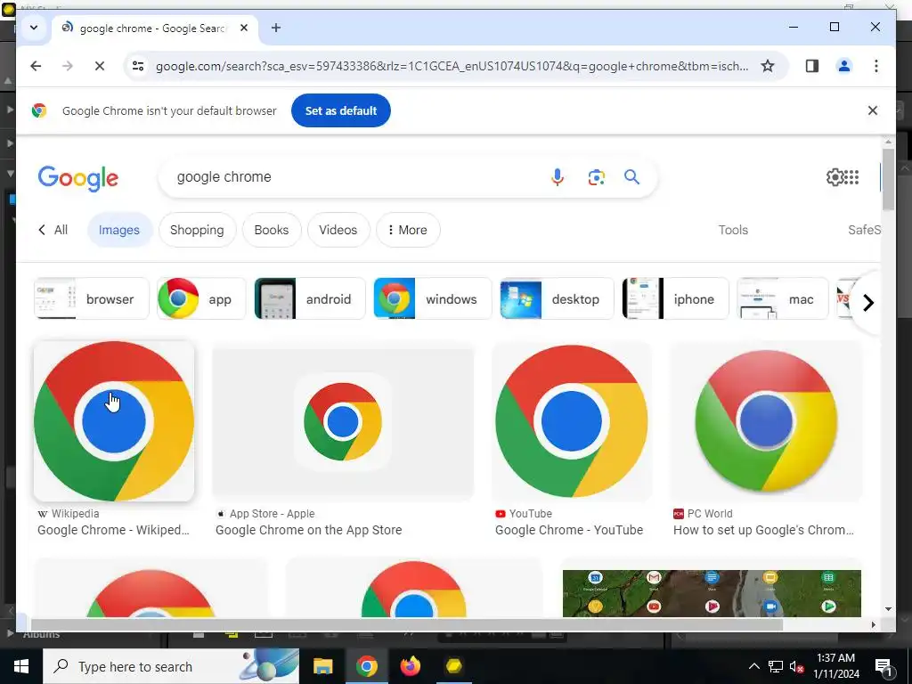The height and width of the screenshot is (684, 912).
Task: Click the Google logo
Action: point(78,177)
